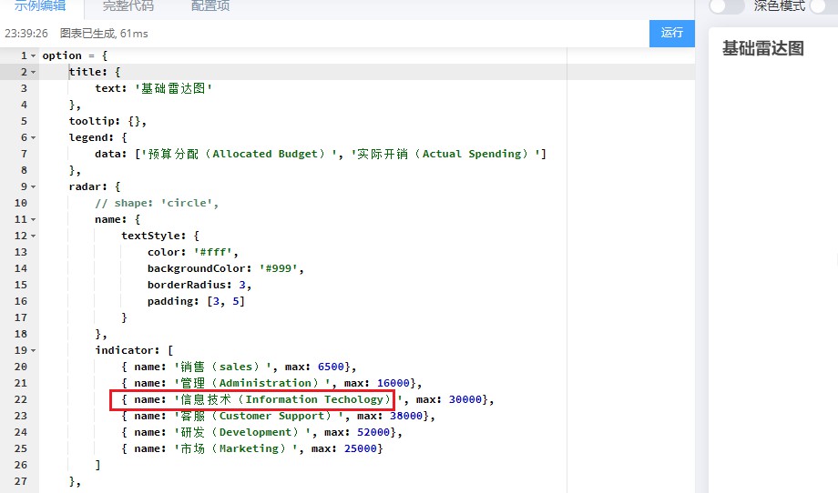Image resolution: width=838 pixels, height=493 pixels.
Task: Click the legend data array line
Action: coord(321,154)
